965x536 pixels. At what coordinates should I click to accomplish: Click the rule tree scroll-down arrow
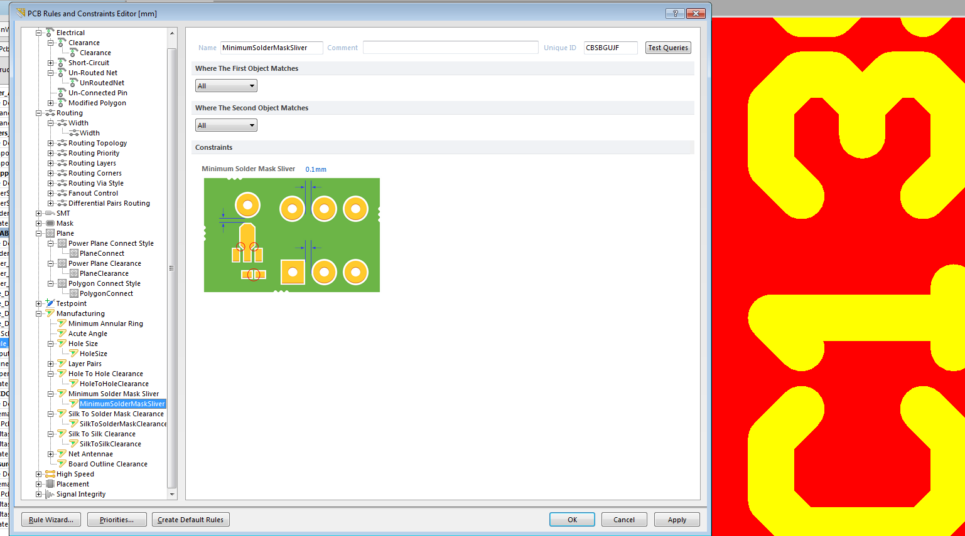(172, 495)
